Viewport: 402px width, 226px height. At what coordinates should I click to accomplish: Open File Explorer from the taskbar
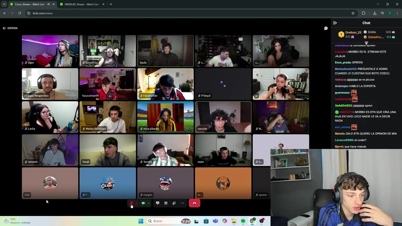(234, 221)
